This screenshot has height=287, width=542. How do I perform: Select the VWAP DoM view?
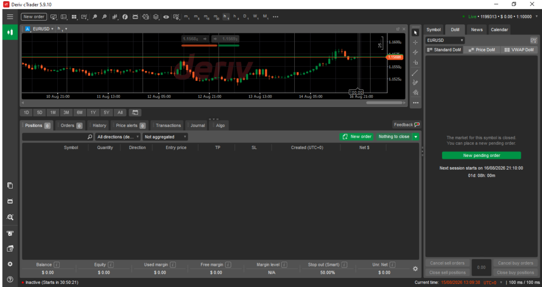pos(519,50)
